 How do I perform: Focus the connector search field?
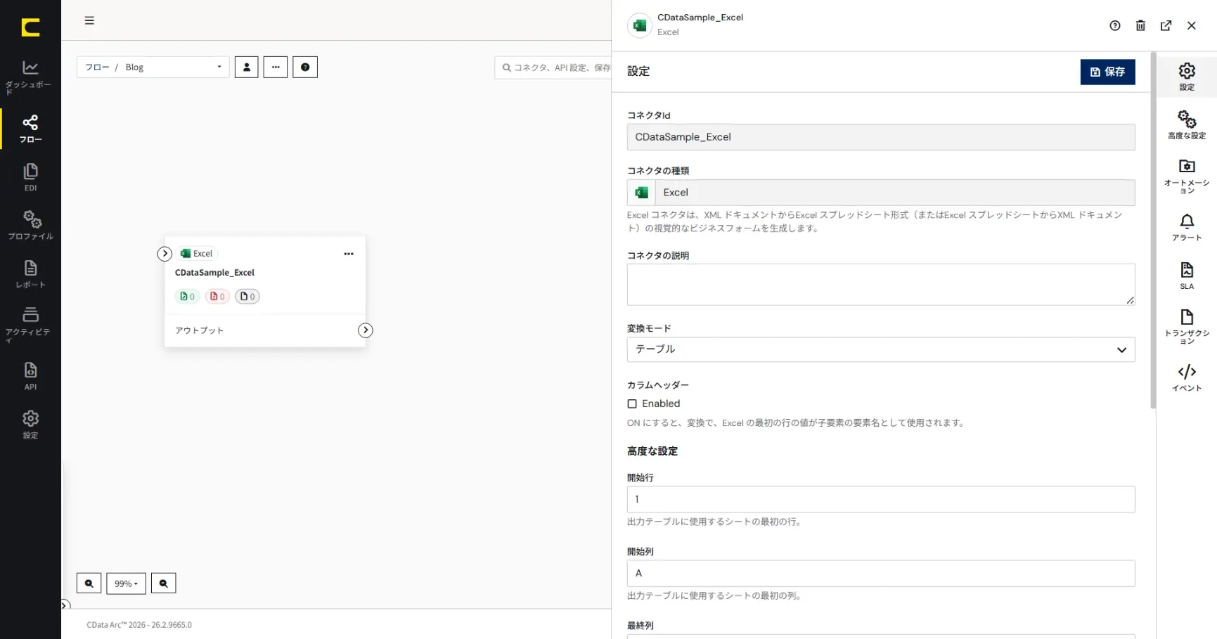(x=553, y=67)
